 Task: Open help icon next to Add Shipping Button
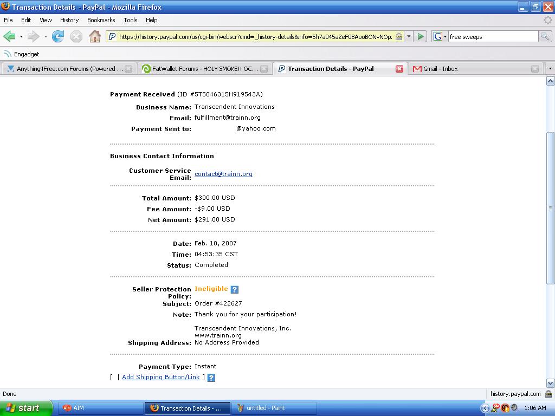(211, 378)
